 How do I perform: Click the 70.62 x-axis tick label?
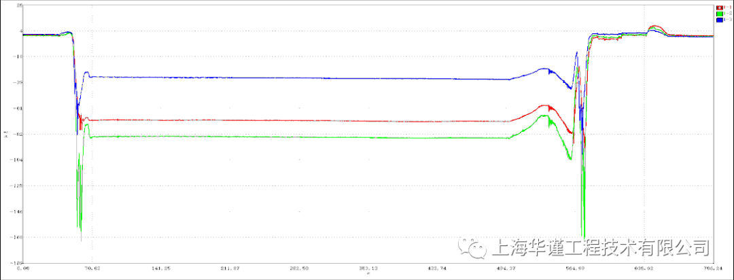coord(92,268)
